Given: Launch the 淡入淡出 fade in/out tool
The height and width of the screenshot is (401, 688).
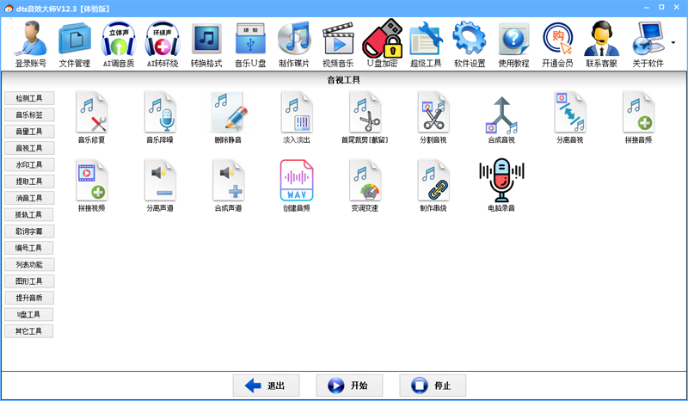Looking at the screenshot, I should click(x=297, y=117).
